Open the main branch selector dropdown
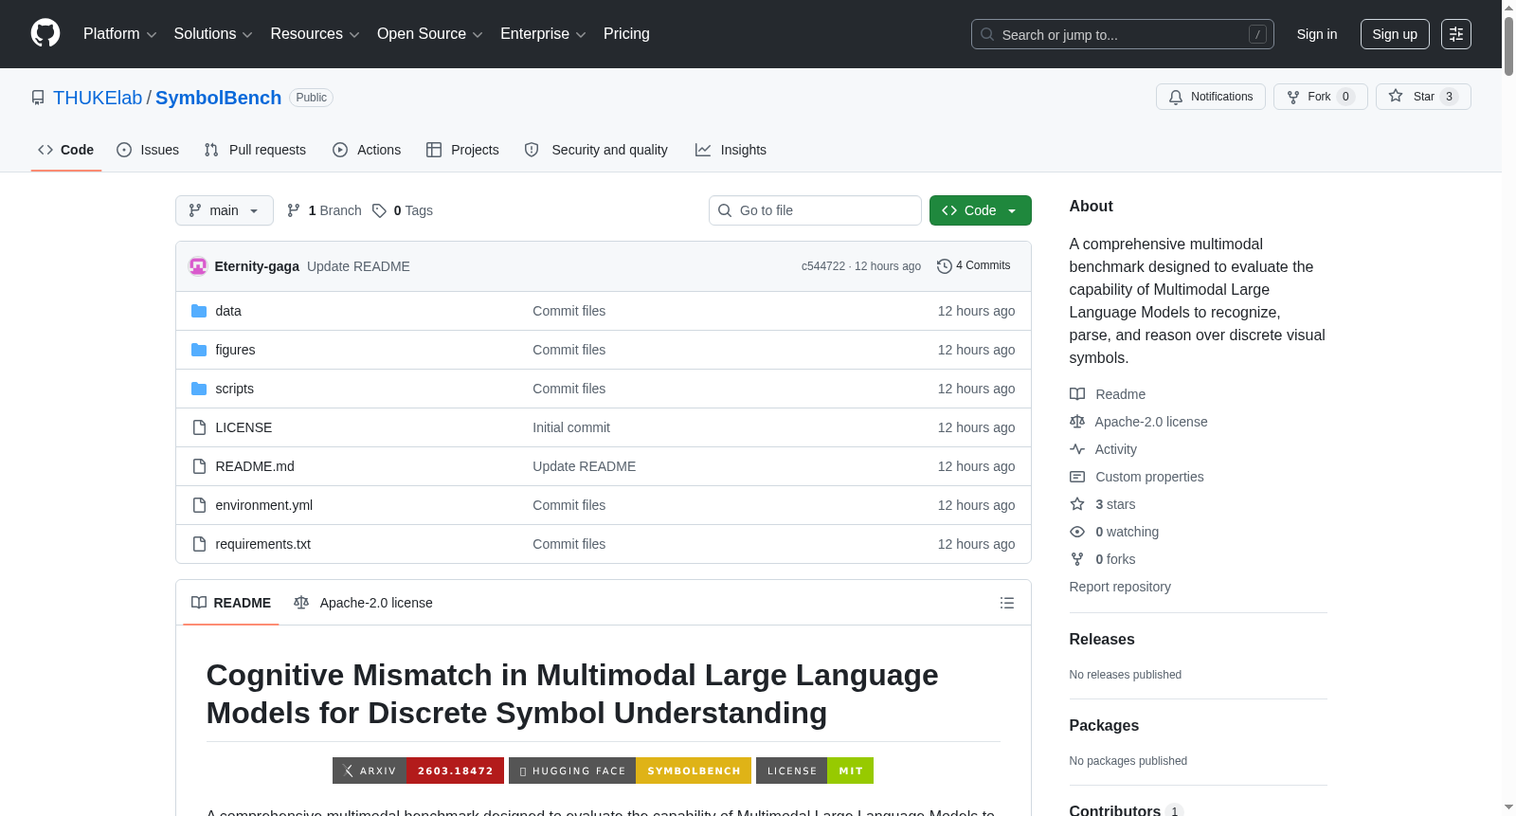 [x=225, y=210]
